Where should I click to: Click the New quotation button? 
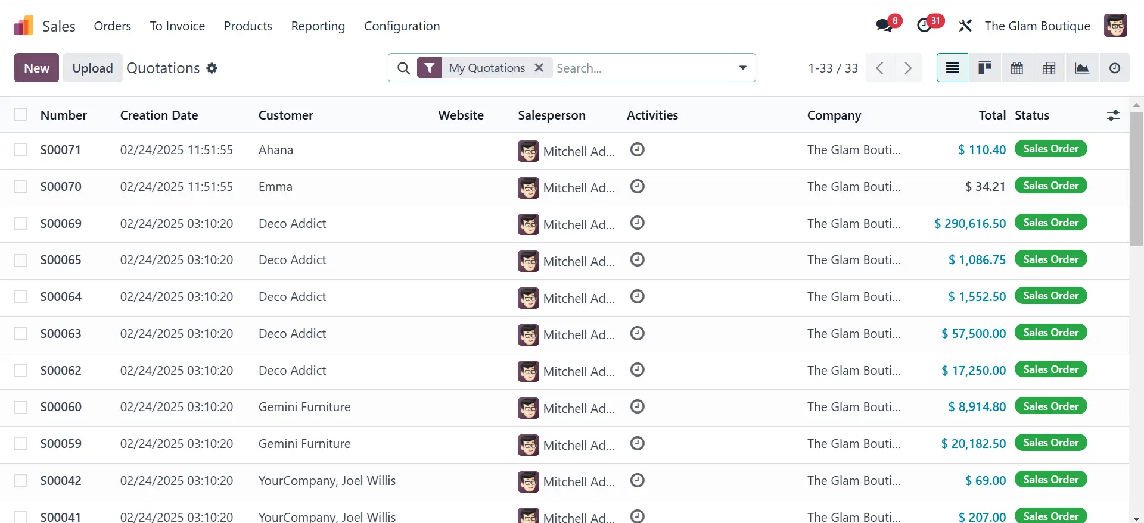pos(36,68)
